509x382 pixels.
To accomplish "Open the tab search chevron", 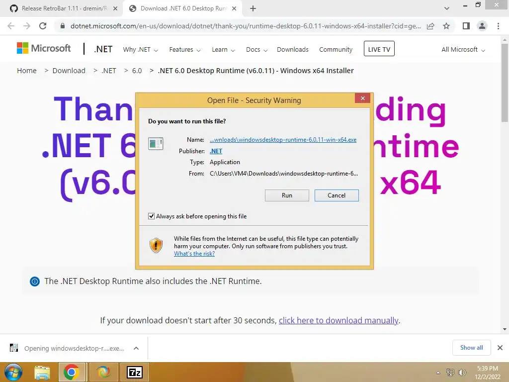I will point(447,8).
